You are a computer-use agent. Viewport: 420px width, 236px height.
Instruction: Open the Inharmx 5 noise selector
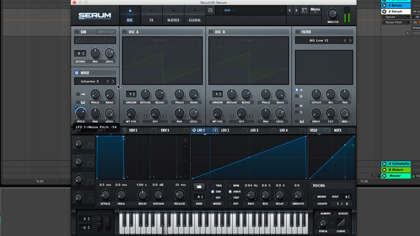point(90,81)
